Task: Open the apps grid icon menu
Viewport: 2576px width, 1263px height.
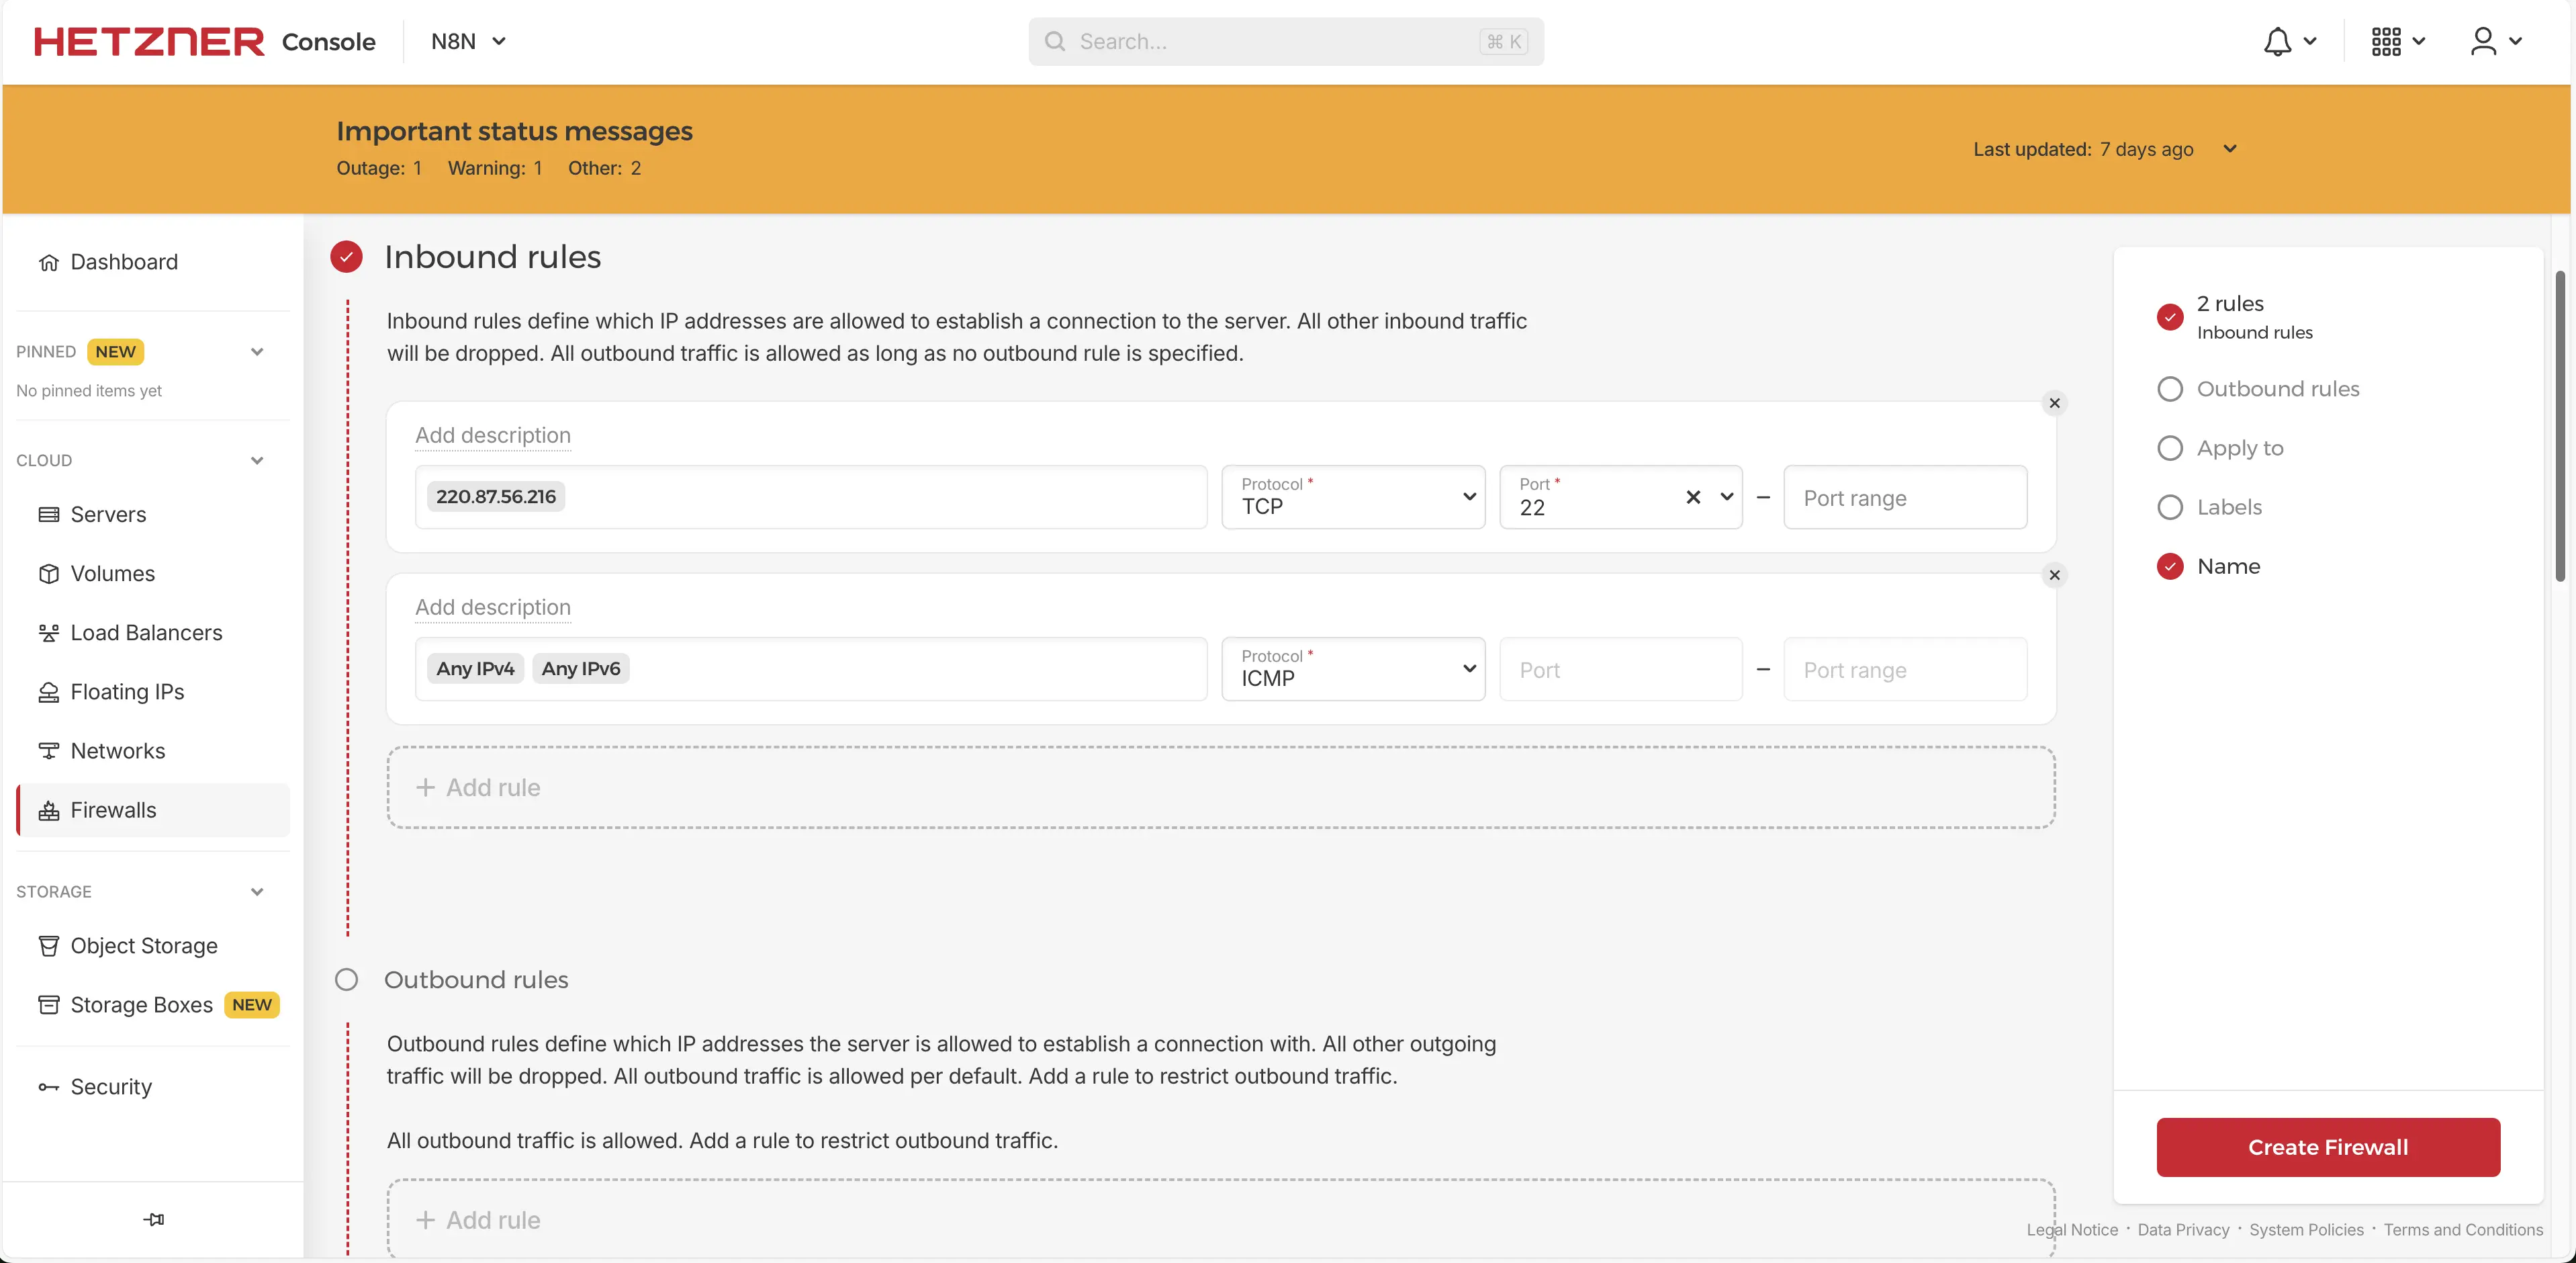Action: pyautogui.click(x=2386, y=41)
